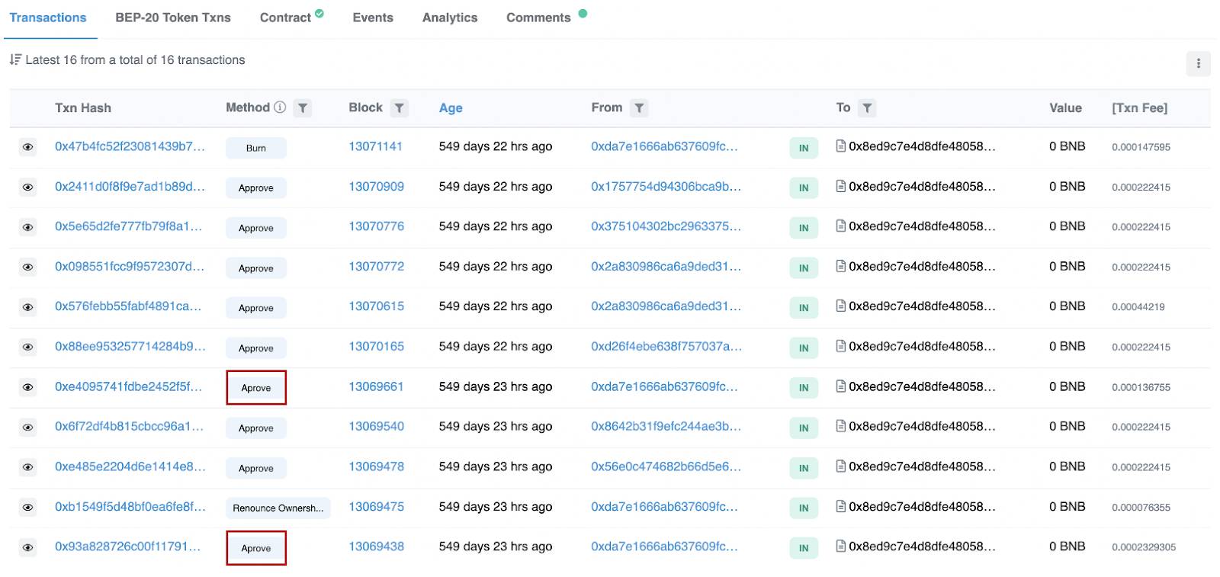Switch to the Transactions tab
Image resolution: width=1220 pixels, height=577 pixels.
pyautogui.click(x=48, y=18)
